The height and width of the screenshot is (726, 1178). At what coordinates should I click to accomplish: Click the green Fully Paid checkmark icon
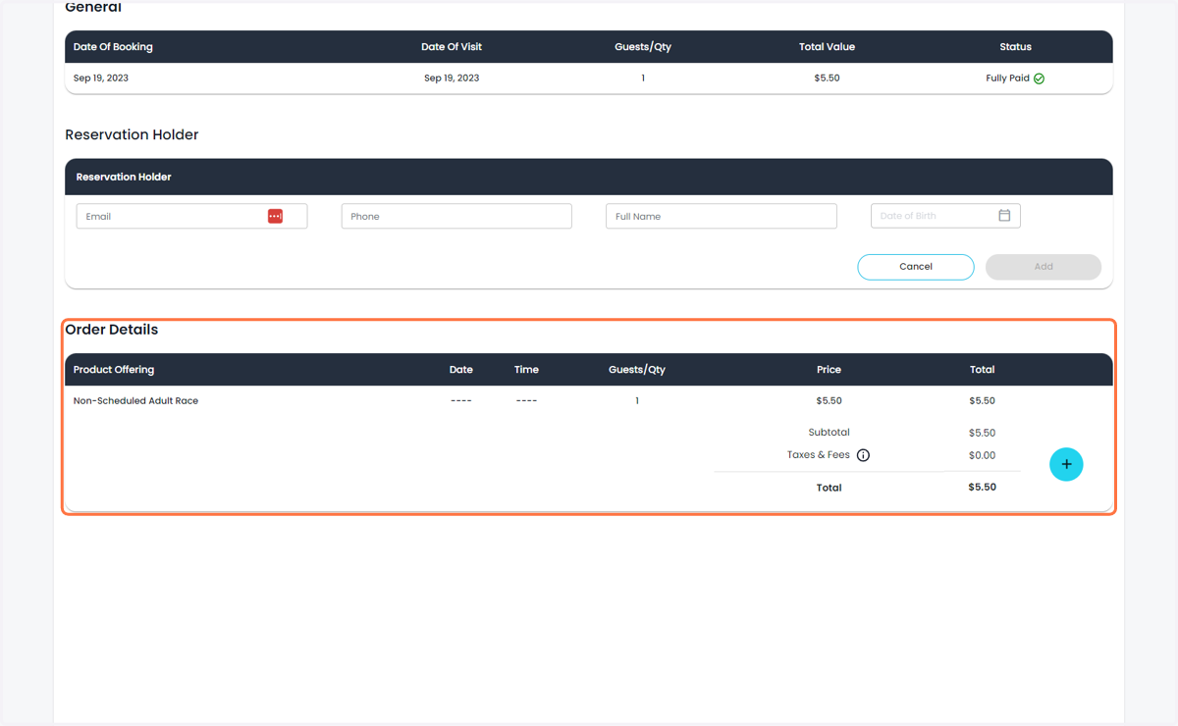click(x=1039, y=78)
